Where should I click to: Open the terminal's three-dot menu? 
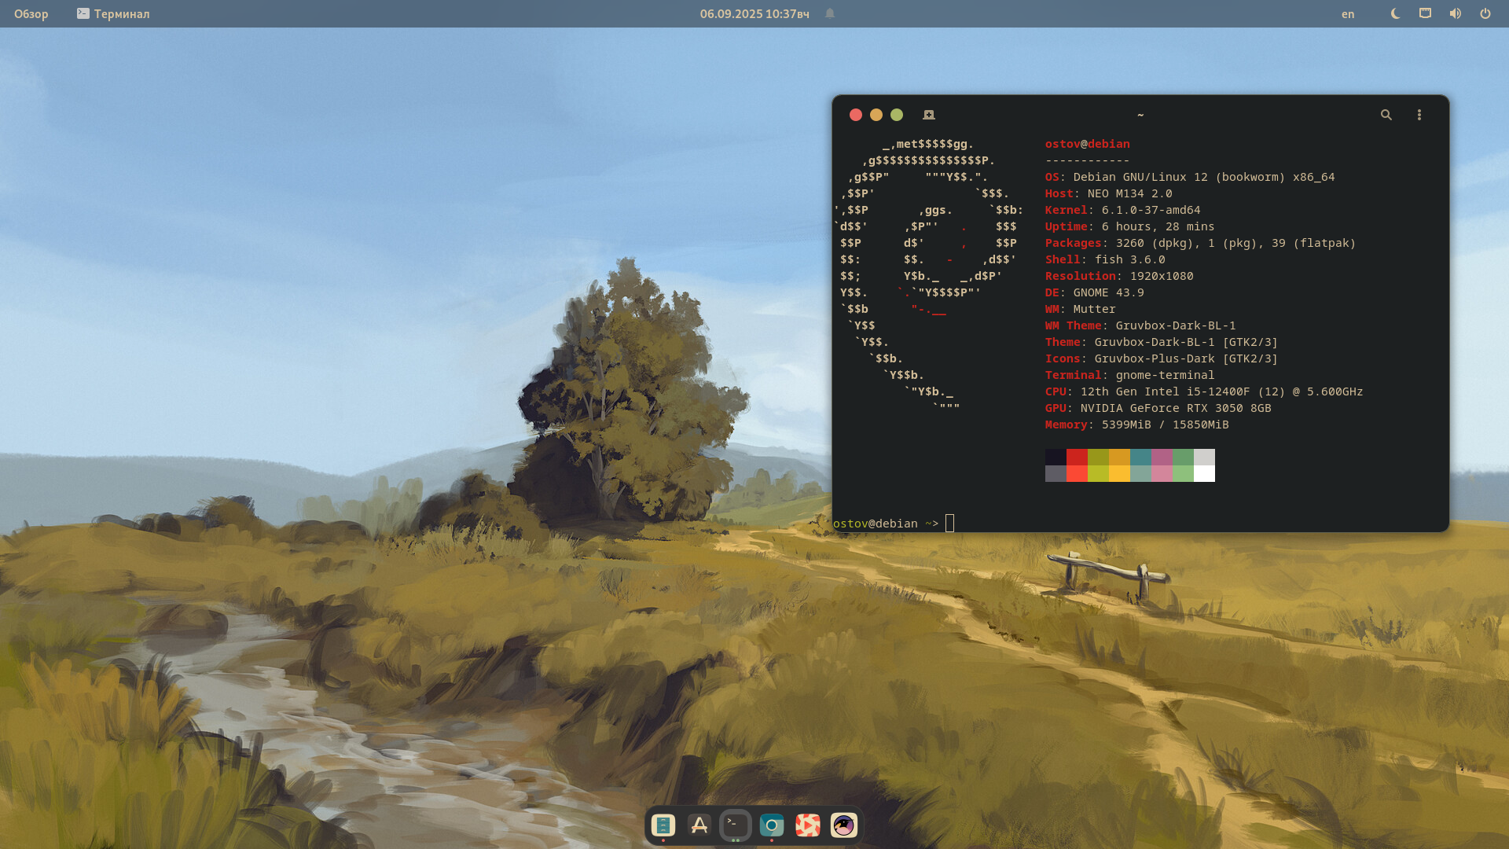coord(1419,115)
